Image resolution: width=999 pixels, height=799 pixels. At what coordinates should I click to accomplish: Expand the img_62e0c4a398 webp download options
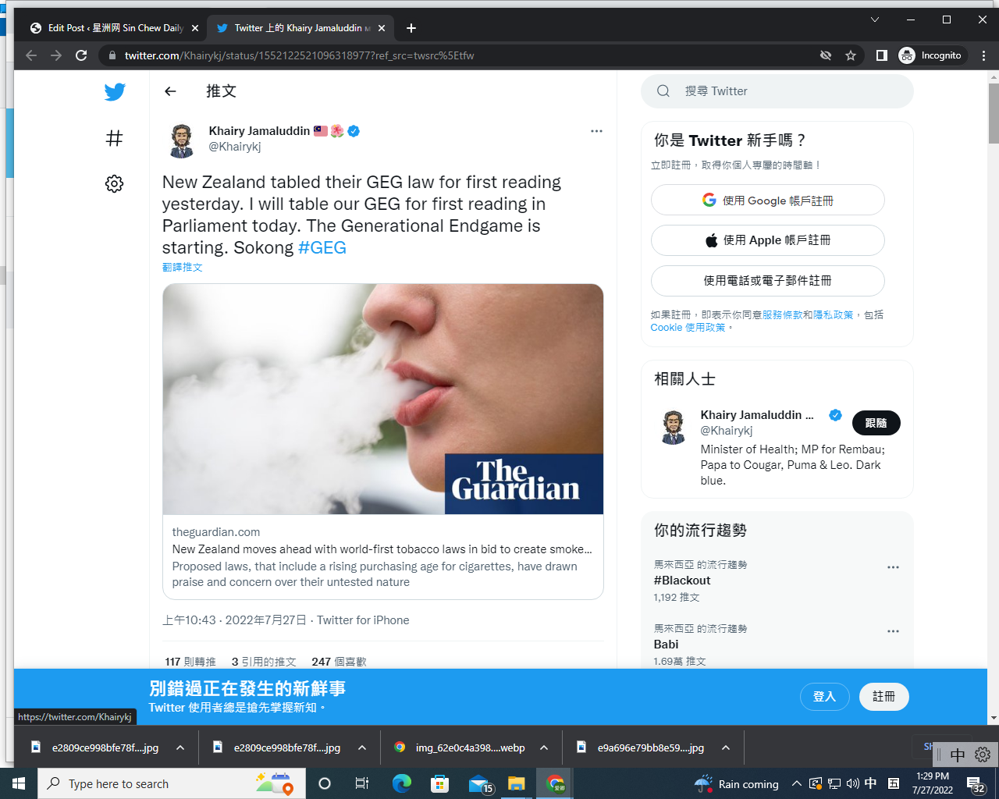tap(544, 748)
